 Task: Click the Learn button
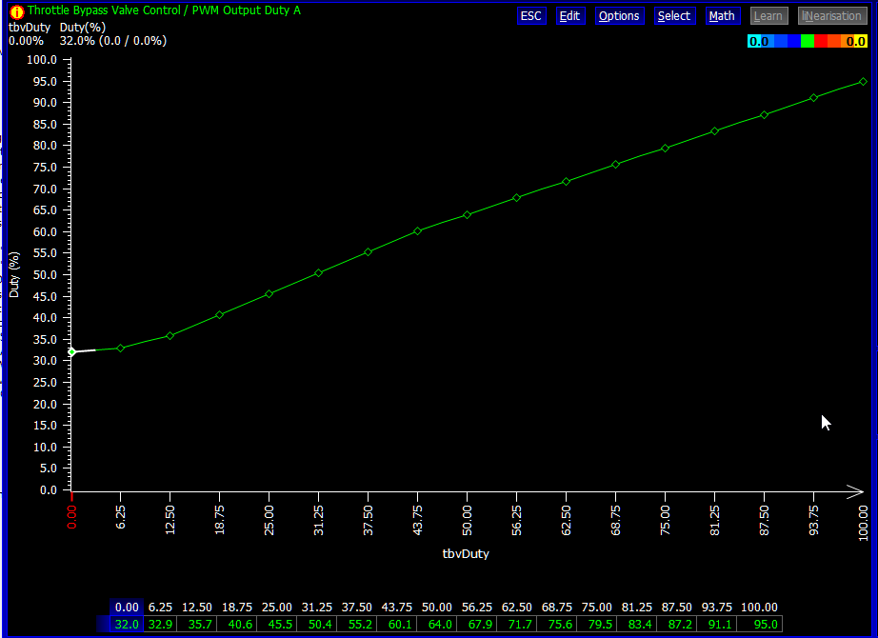[x=768, y=16]
